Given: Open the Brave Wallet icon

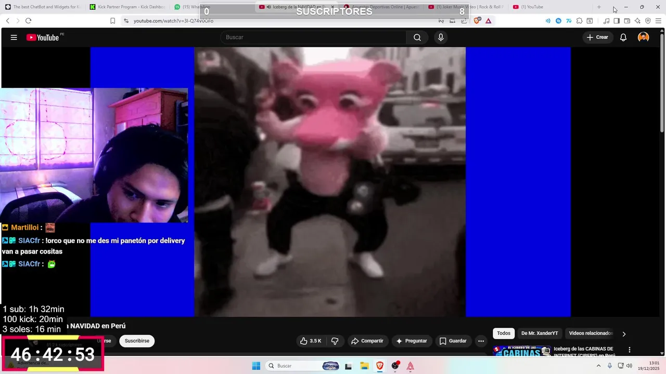Looking at the screenshot, I should [x=627, y=21].
